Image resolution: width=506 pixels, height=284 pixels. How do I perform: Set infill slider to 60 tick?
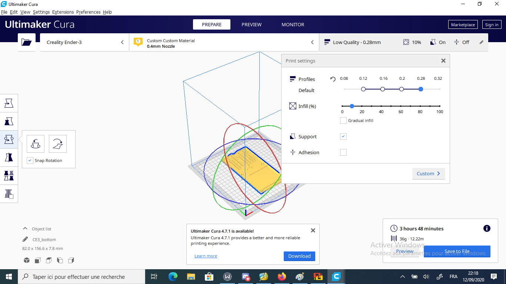pyautogui.click(x=401, y=106)
